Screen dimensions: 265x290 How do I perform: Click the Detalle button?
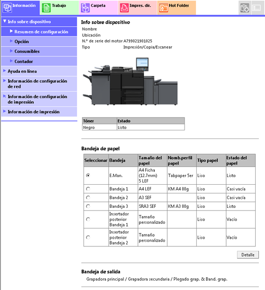pos(248,255)
